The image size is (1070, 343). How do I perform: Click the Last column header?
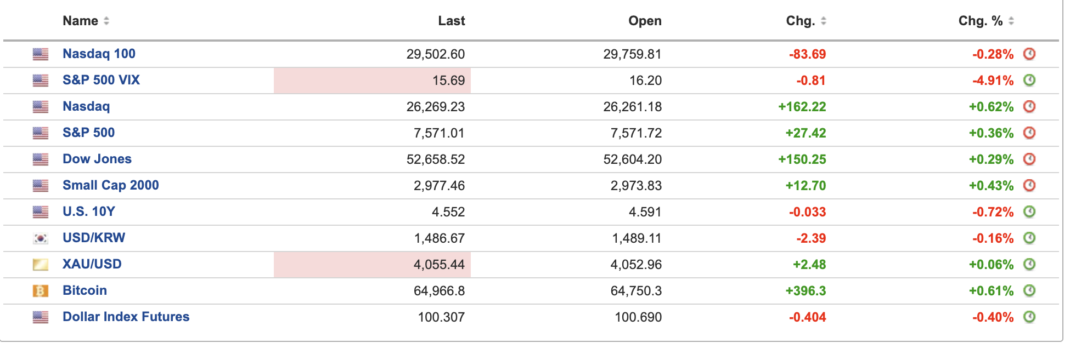click(x=452, y=21)
